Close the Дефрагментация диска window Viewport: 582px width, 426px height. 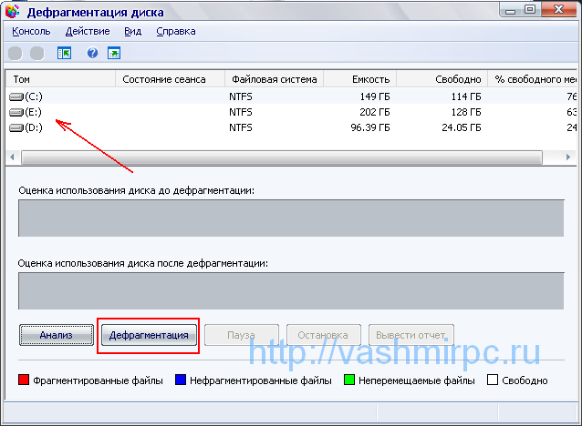pyautogui.click(x=558, y=10)
